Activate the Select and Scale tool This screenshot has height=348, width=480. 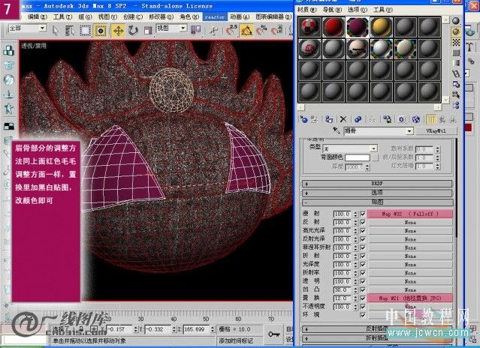coord(148,30)
